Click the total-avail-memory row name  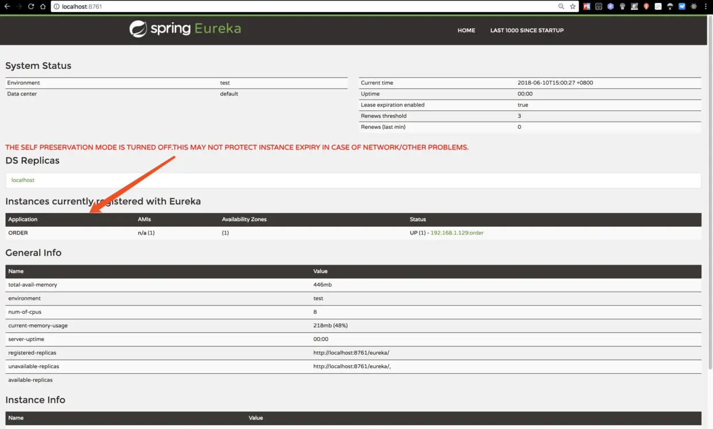click(x=33, y=285)
